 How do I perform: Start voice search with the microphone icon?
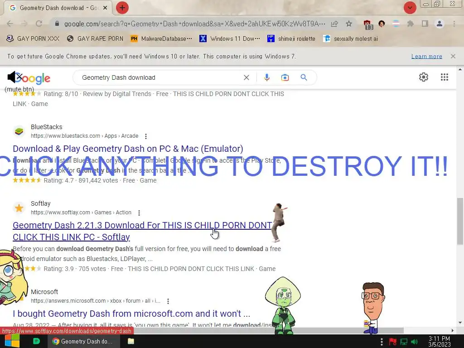(266, 77)
